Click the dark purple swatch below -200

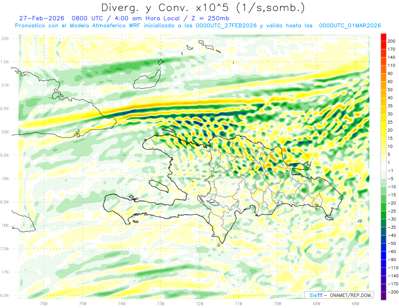(383, 296)
